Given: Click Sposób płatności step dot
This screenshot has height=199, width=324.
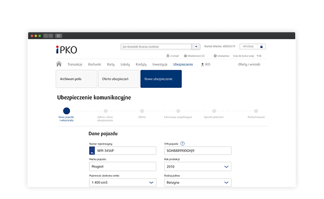Looking at the screenshot, I should point(214,111).
